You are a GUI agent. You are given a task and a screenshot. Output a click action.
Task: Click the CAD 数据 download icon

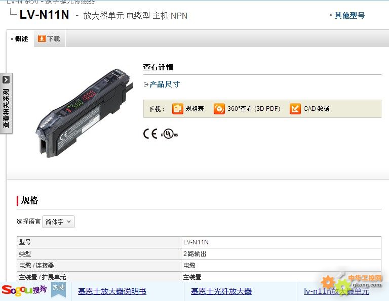295,109
